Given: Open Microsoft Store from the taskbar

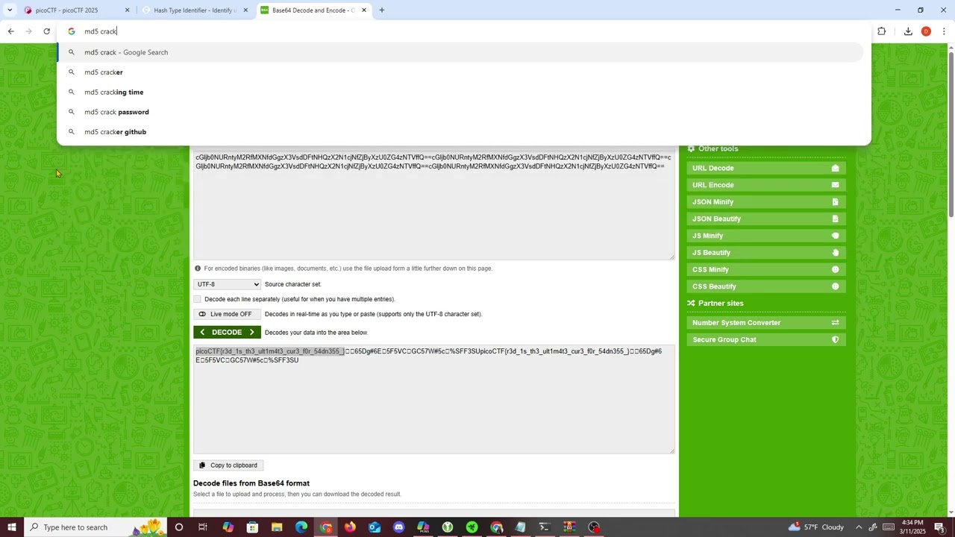Looking at the screenshot, I should [x=252, y=527].
